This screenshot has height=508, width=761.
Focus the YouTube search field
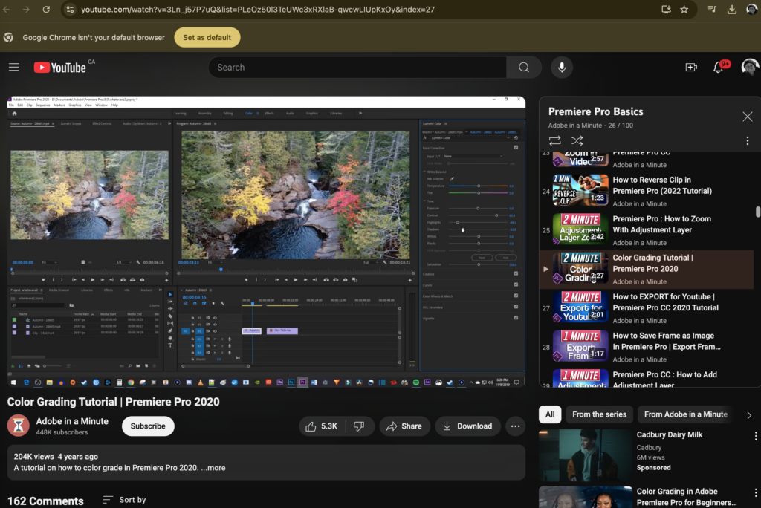(357, 68)
